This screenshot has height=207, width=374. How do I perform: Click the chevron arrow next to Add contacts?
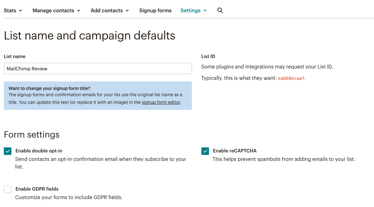pyautogui.click(x=127, y=11)
